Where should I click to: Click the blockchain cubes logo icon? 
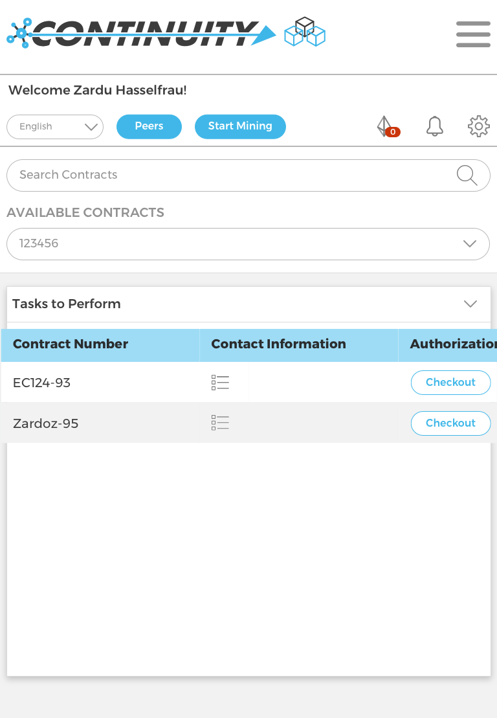305,32
